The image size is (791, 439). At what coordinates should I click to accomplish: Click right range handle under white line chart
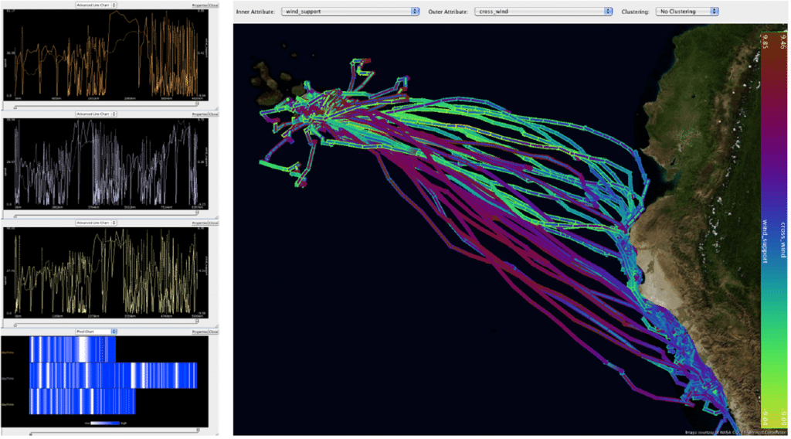pyautogui.click(x=197, y=213)
